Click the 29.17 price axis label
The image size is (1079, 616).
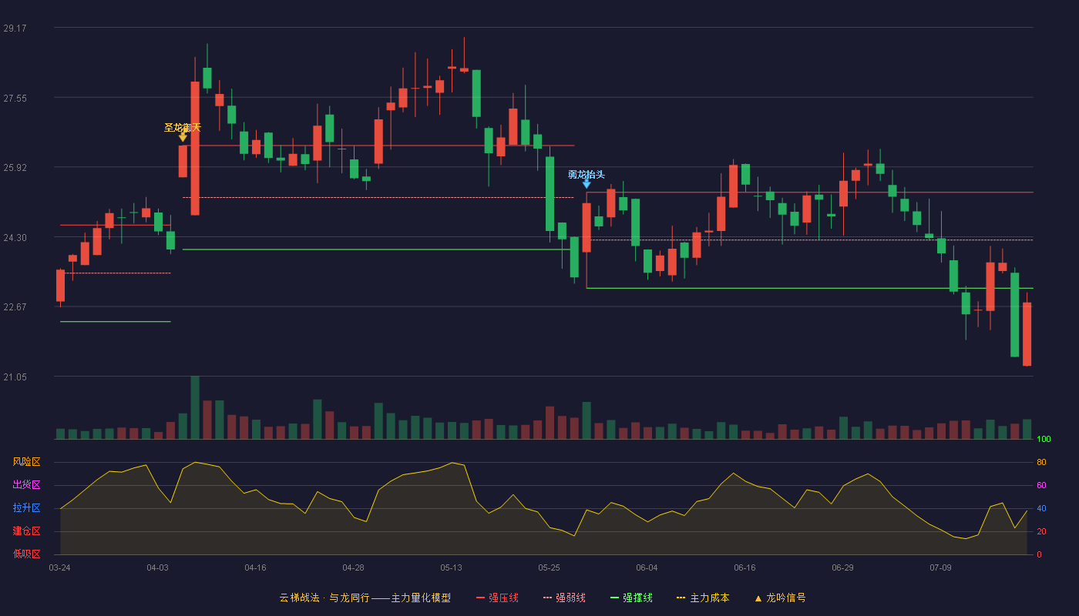click(15, 28)
